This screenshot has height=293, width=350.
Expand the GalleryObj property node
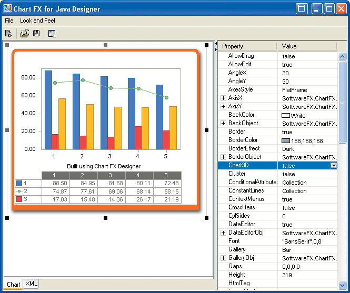223,258
